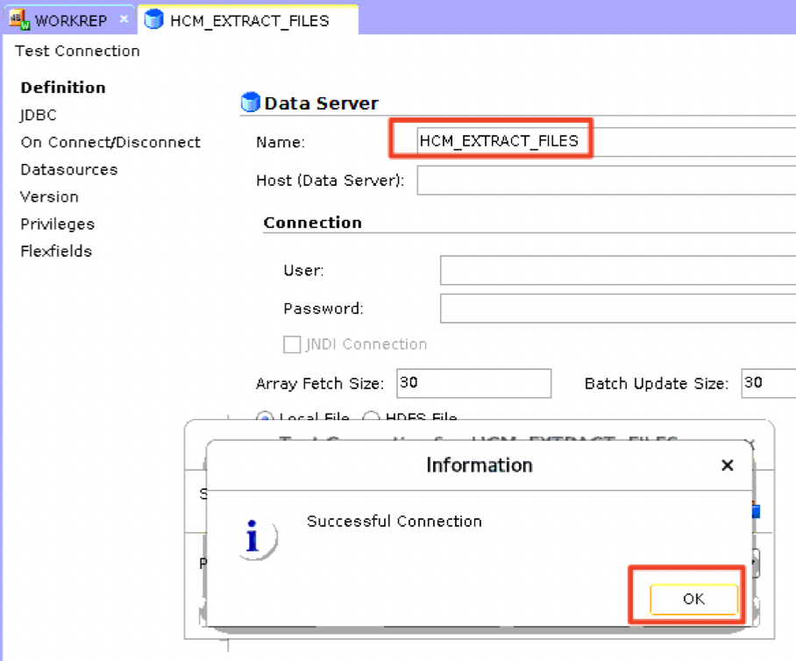Click the WORKREP repository tab icon

click(19, 19)
